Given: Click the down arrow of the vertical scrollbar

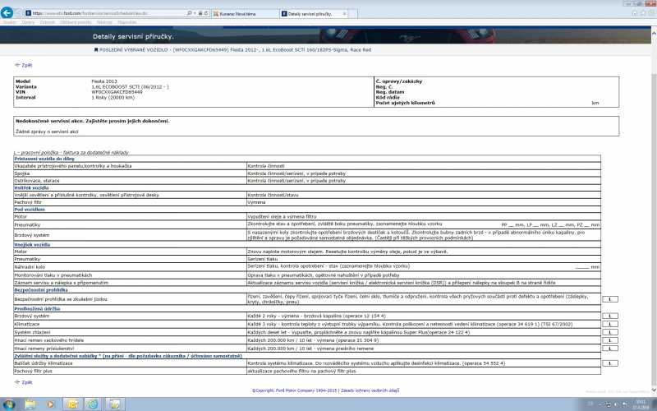Looking at the screenshot, I should (x=654, y=390).
